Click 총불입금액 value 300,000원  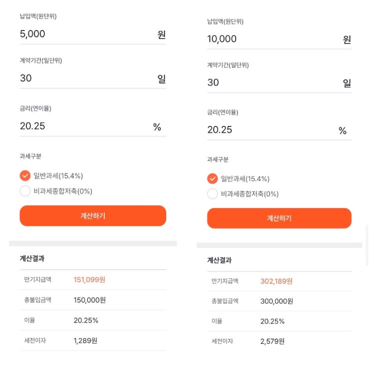pyautogui.click(x=276, y=301)
